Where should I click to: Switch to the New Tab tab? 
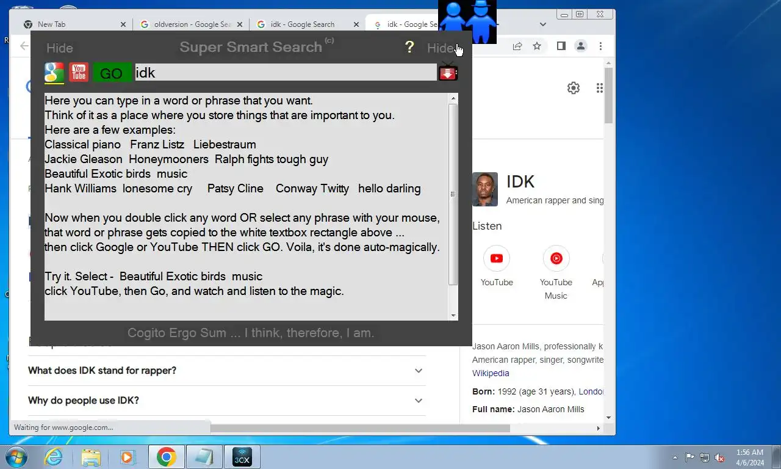pyautogui.click(x=51, y=24)
